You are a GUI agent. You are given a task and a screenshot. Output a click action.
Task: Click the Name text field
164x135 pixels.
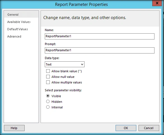100,36
